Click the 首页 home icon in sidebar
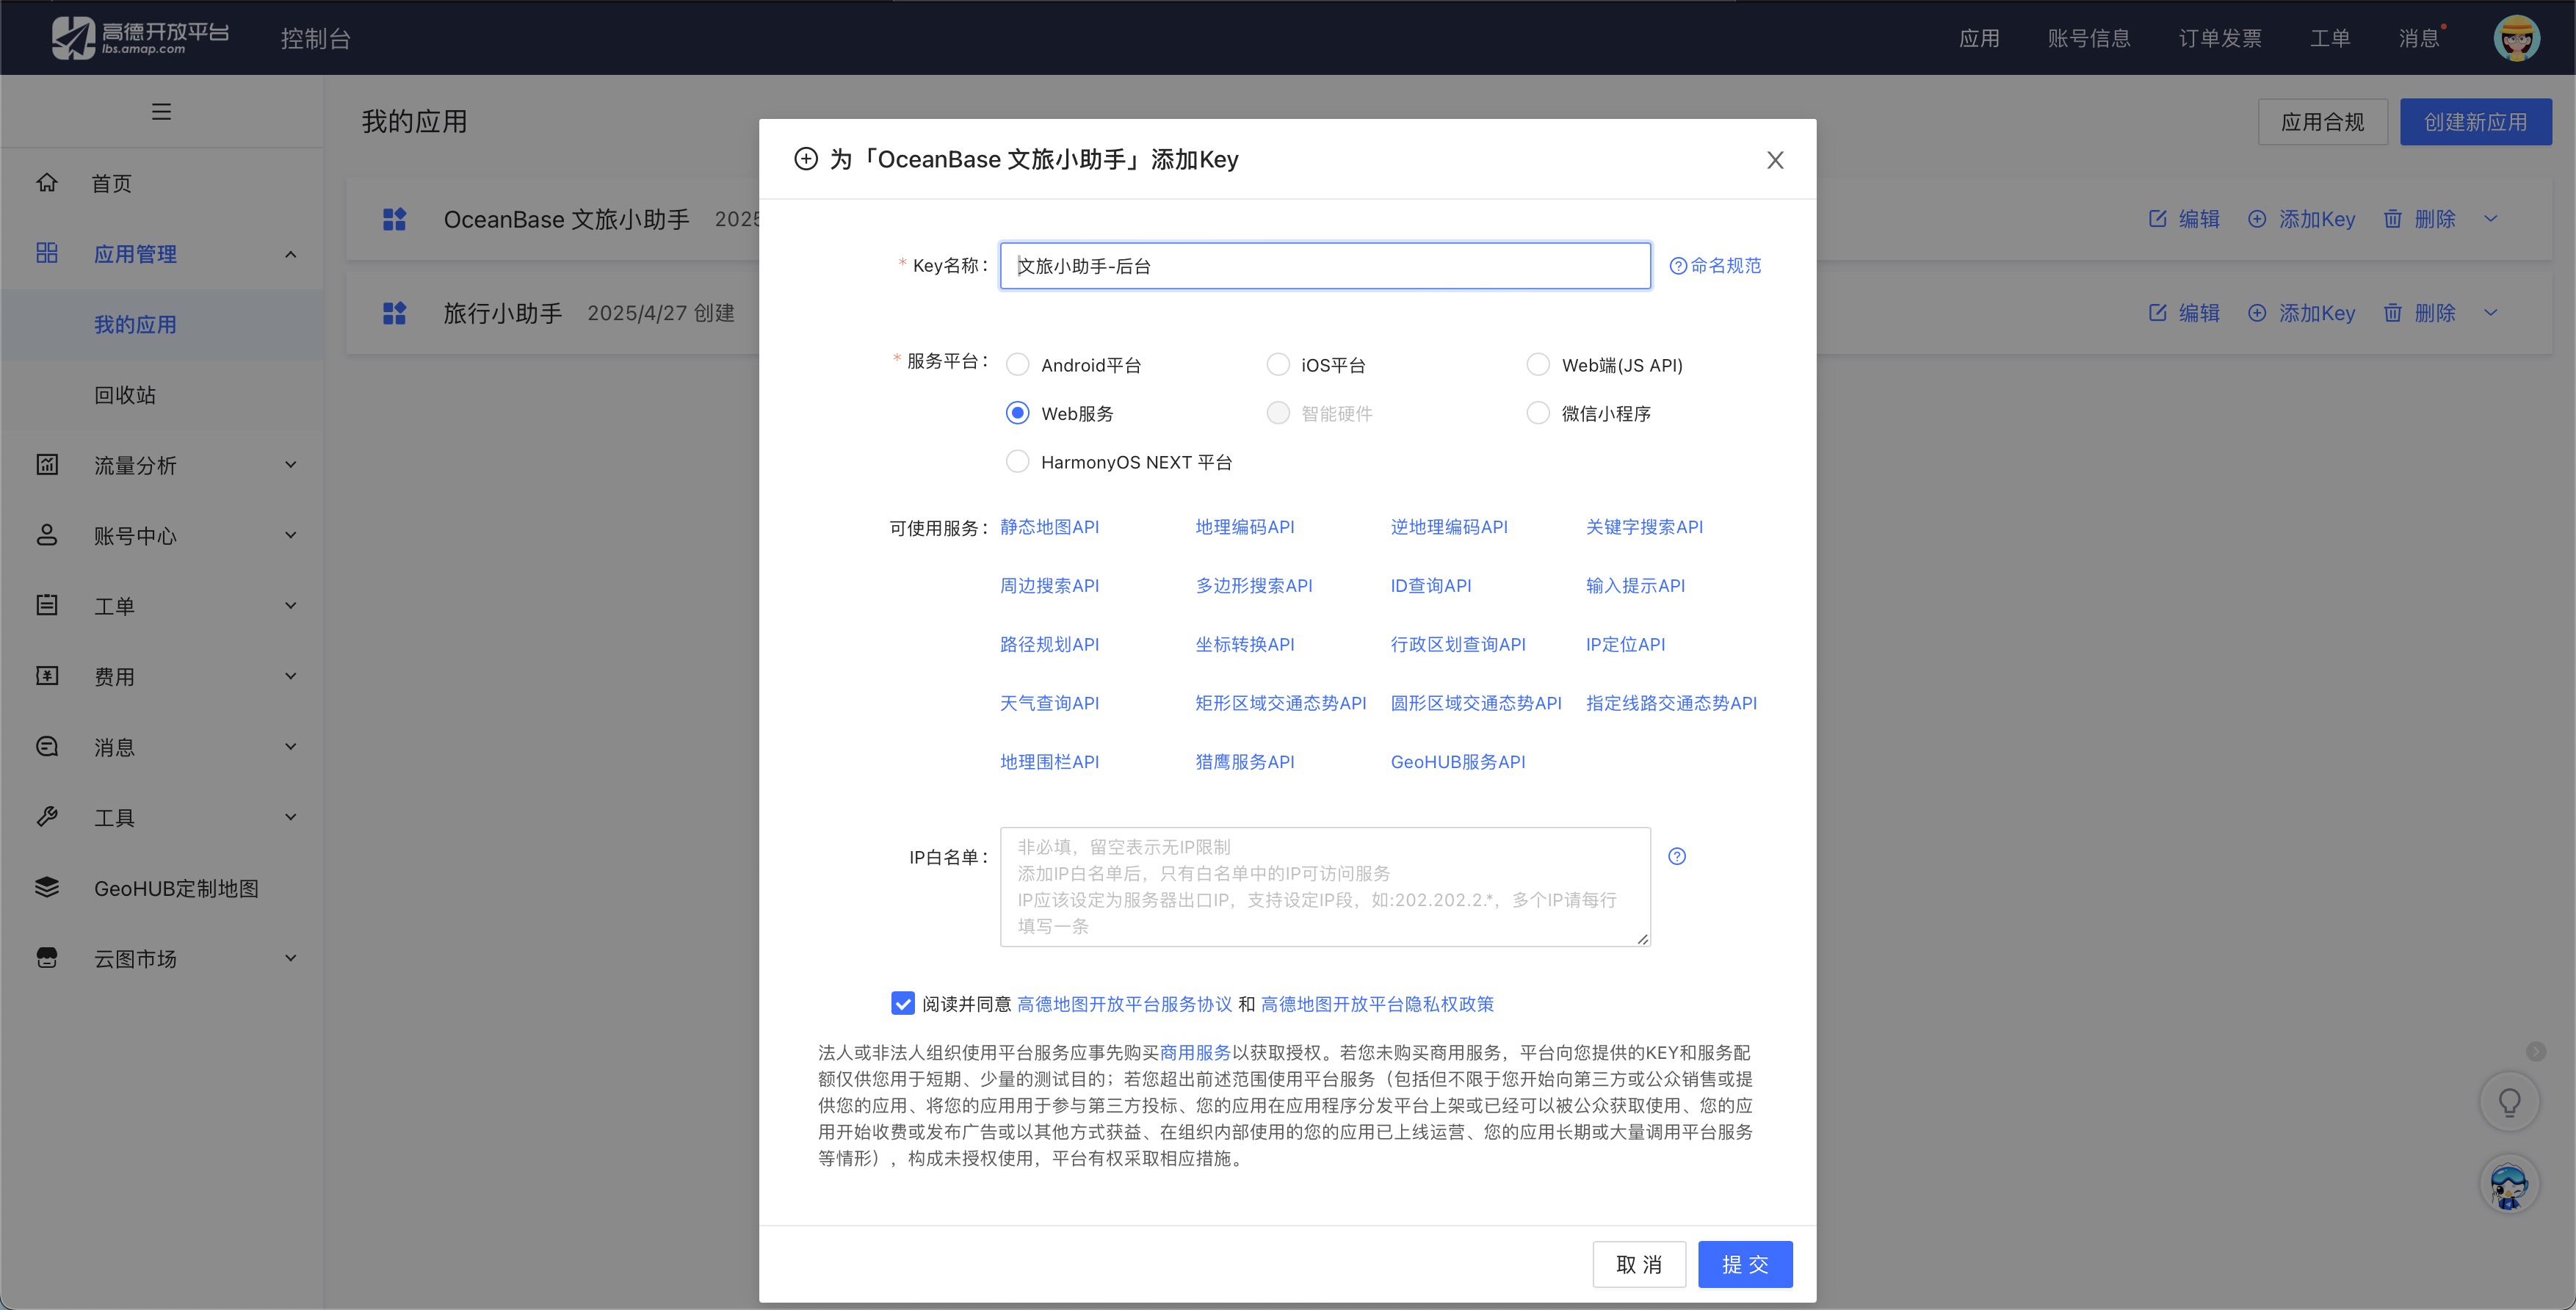The image size is (2576, 1310). pos(46,183)
